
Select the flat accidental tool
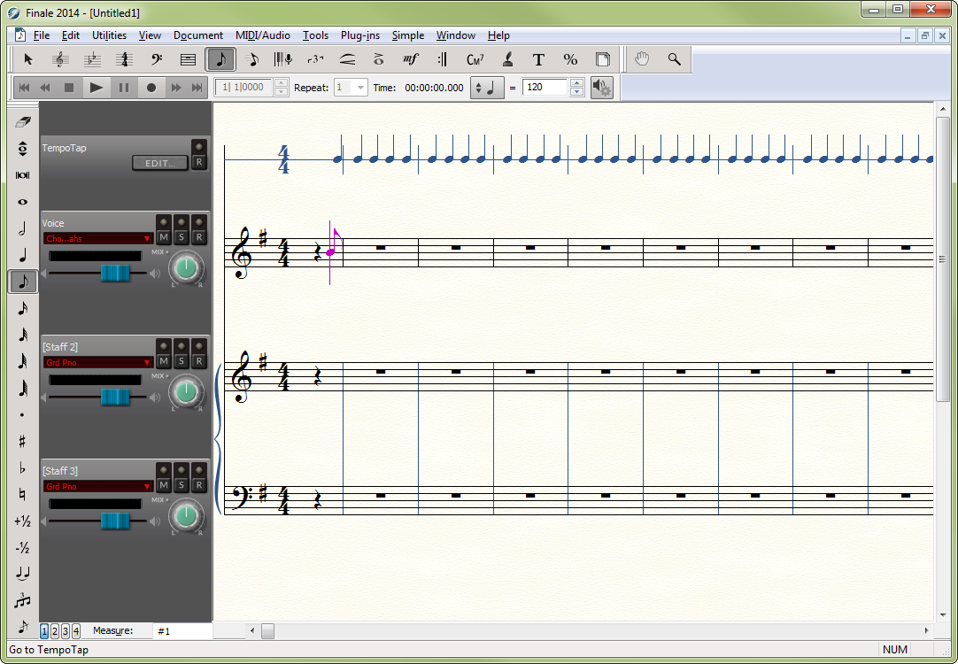pos(23,468)
